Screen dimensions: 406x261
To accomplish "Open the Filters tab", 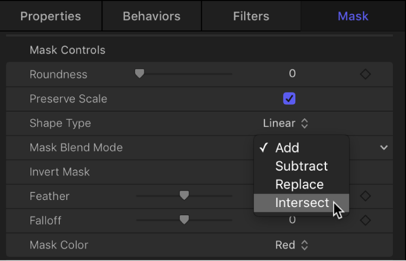I will 251,16.
